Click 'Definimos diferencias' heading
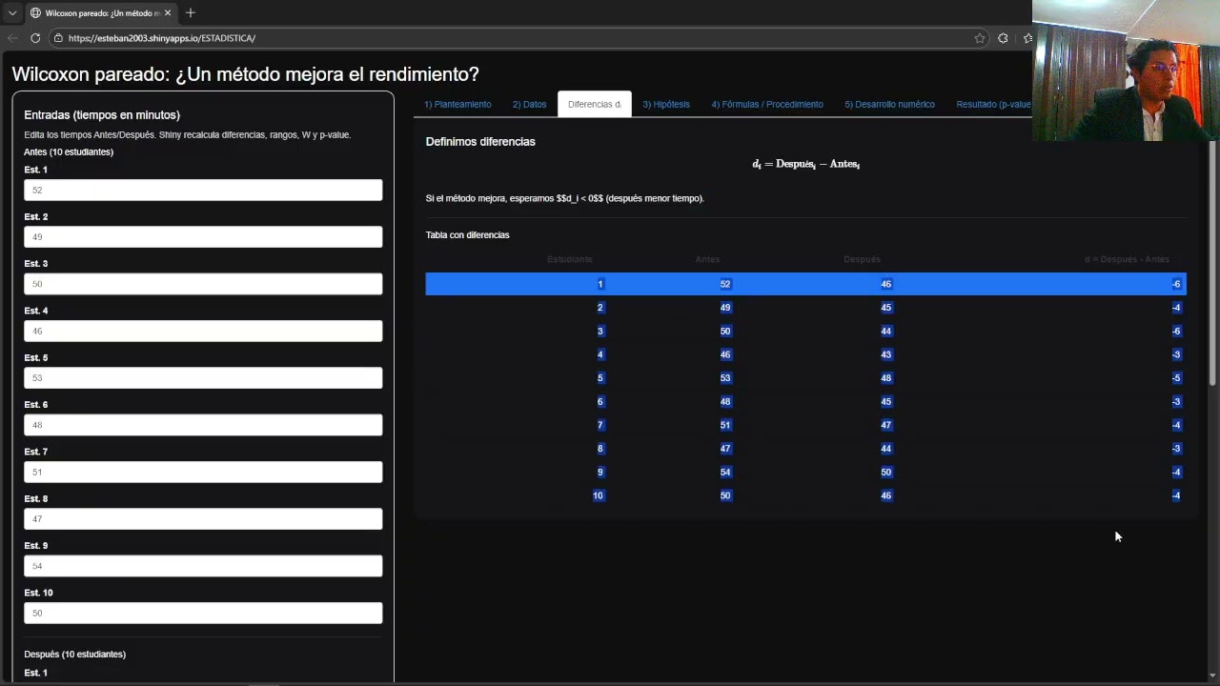 tap(480, 142)
